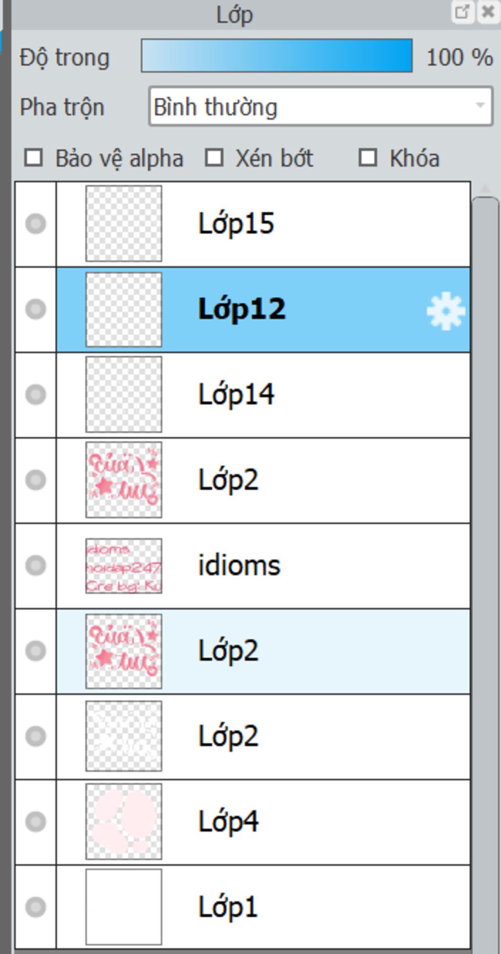Toggle visibility of Lớp14 layer
The width and height of the screenshot is (501, 954).
(x=36, y=395)
